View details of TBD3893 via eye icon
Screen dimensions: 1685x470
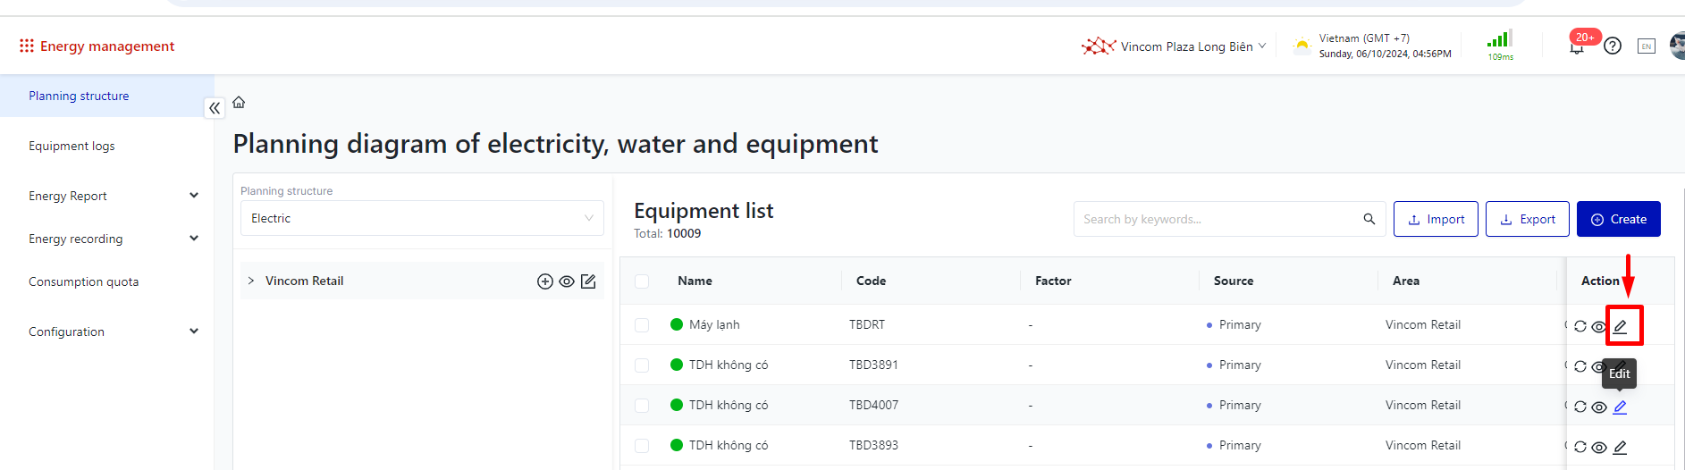tap(1599, 448)
